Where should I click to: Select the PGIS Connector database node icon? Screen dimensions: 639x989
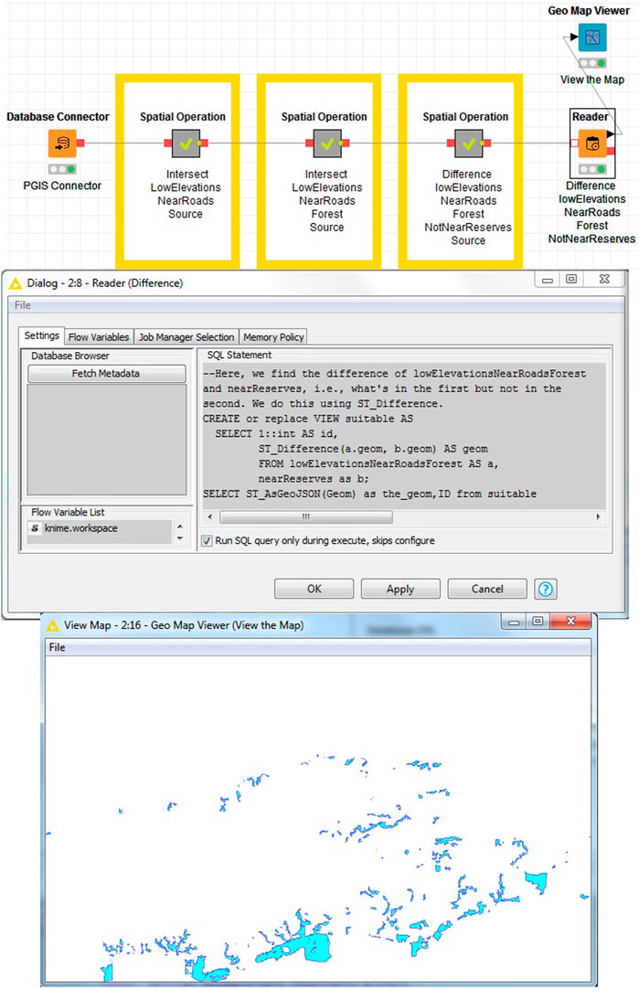coord(62,144)
